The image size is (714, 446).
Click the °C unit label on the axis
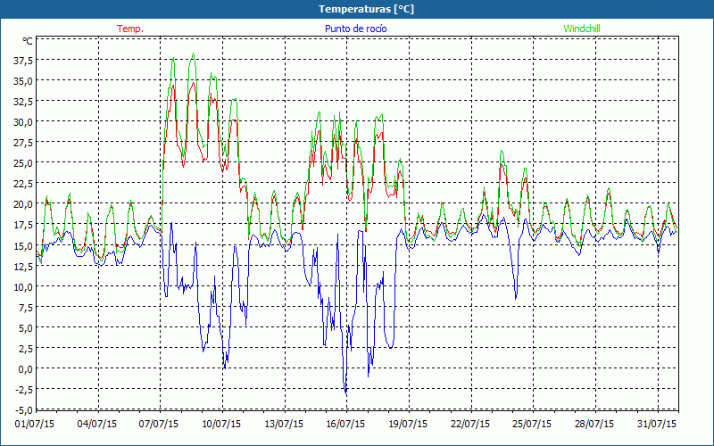tap(27, 41)
